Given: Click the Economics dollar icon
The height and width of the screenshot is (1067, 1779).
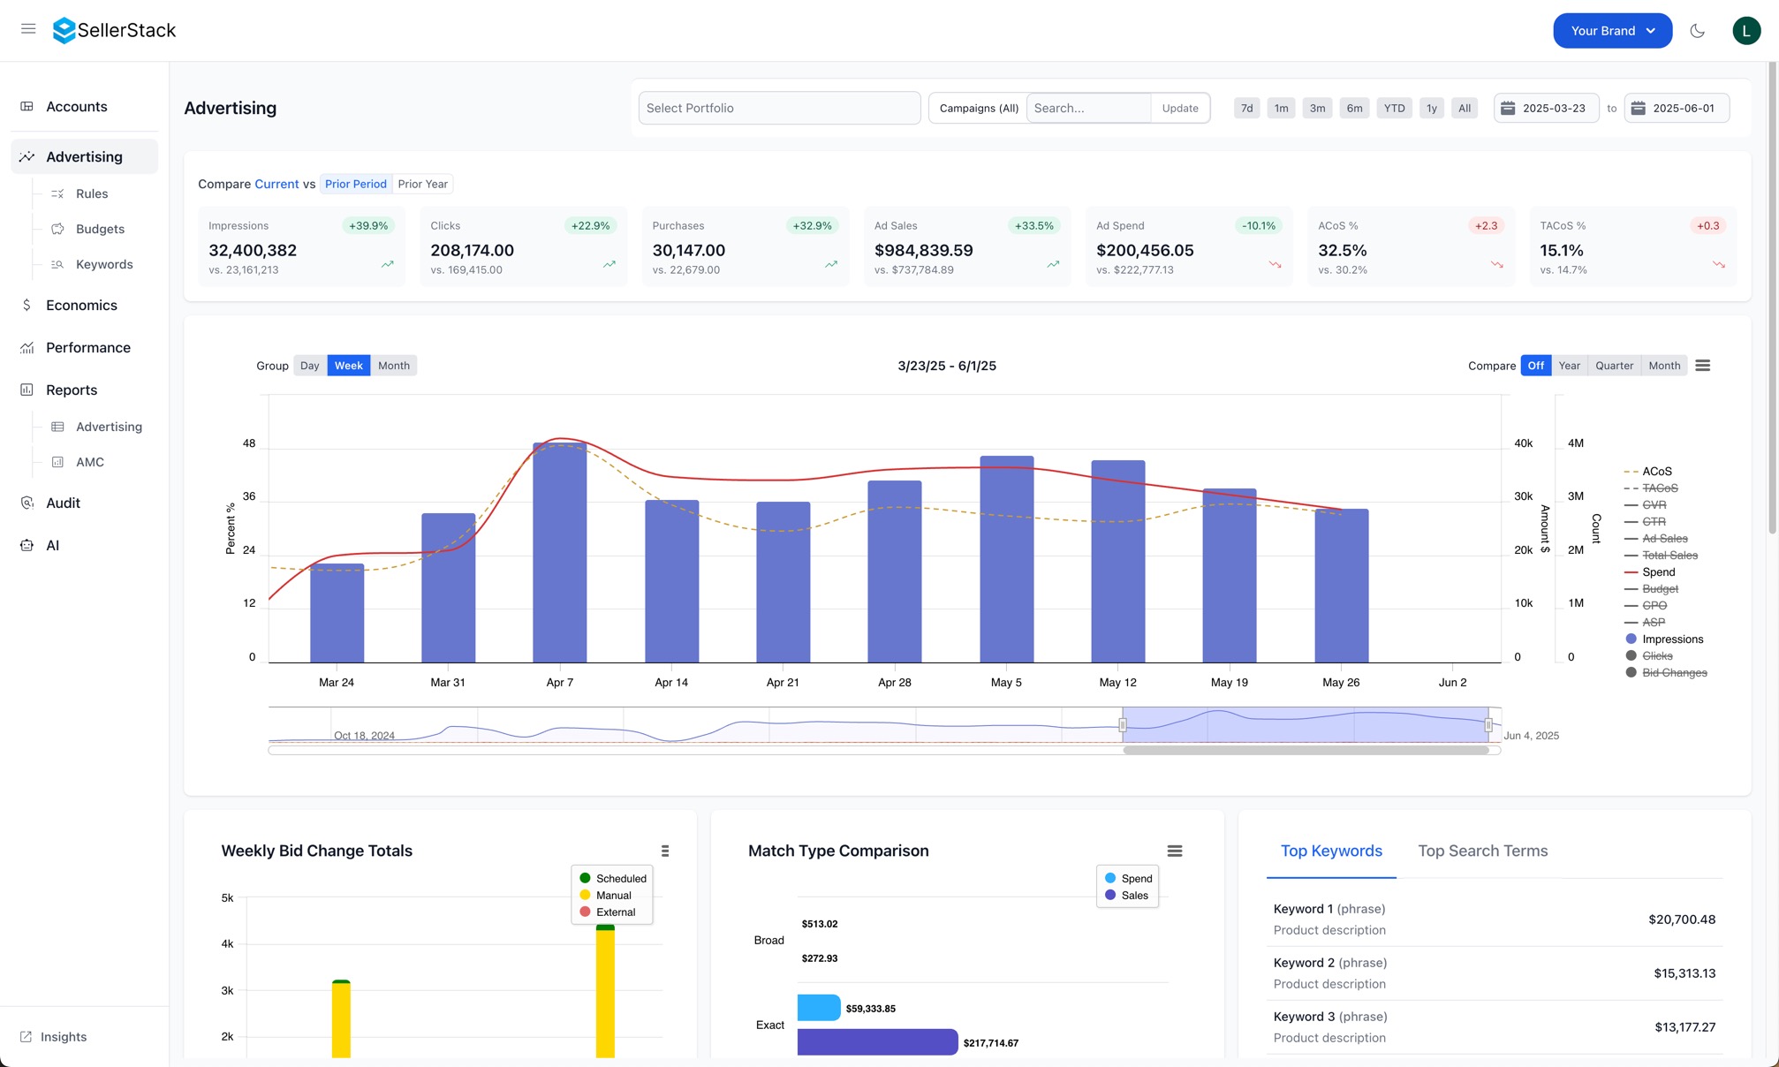Looking at the screenshot, I should point(27,305).
